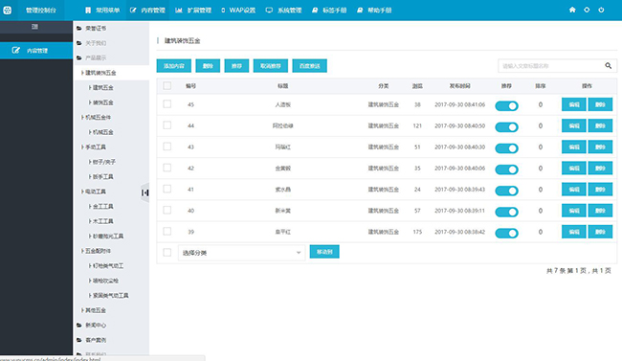Click the home icon in the header
Viewport: 622px width, 361px height.
pos(572,10)
